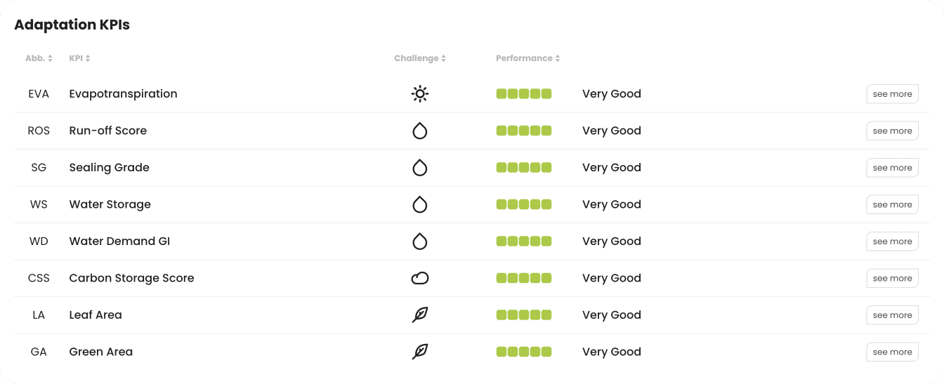The image size is (944, 384).
Task: Sort the table by the KPI column
Action: coord(79,58)
